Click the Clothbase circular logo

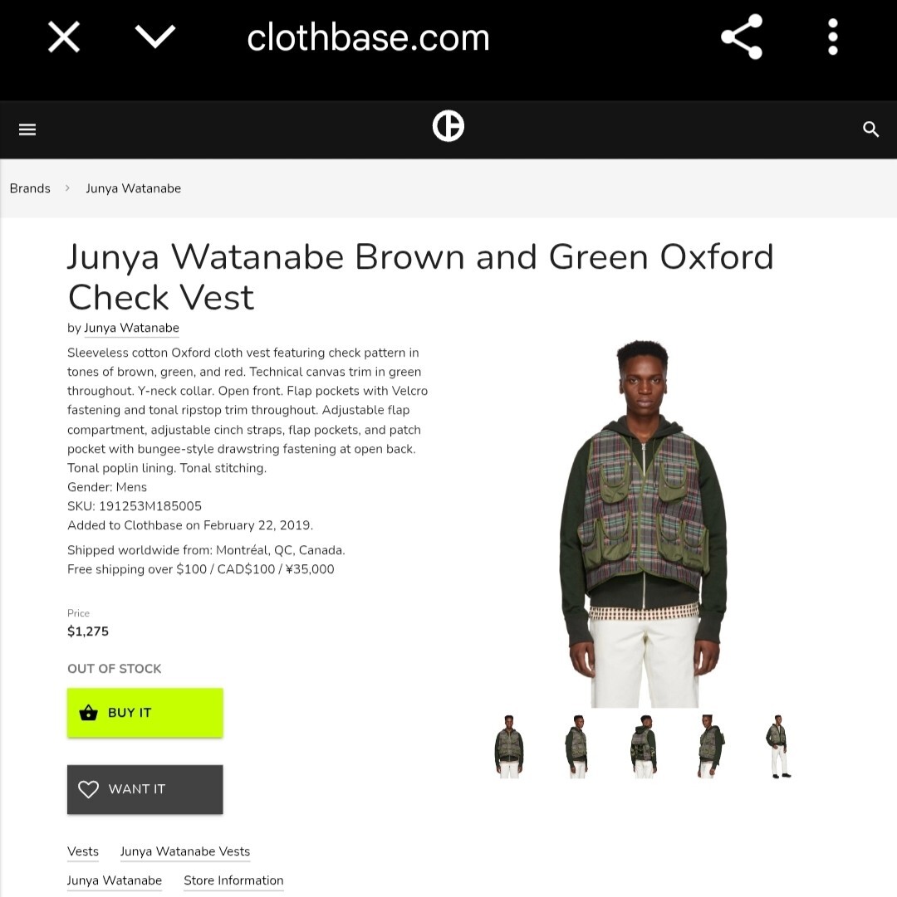click(x=448, y=126)
